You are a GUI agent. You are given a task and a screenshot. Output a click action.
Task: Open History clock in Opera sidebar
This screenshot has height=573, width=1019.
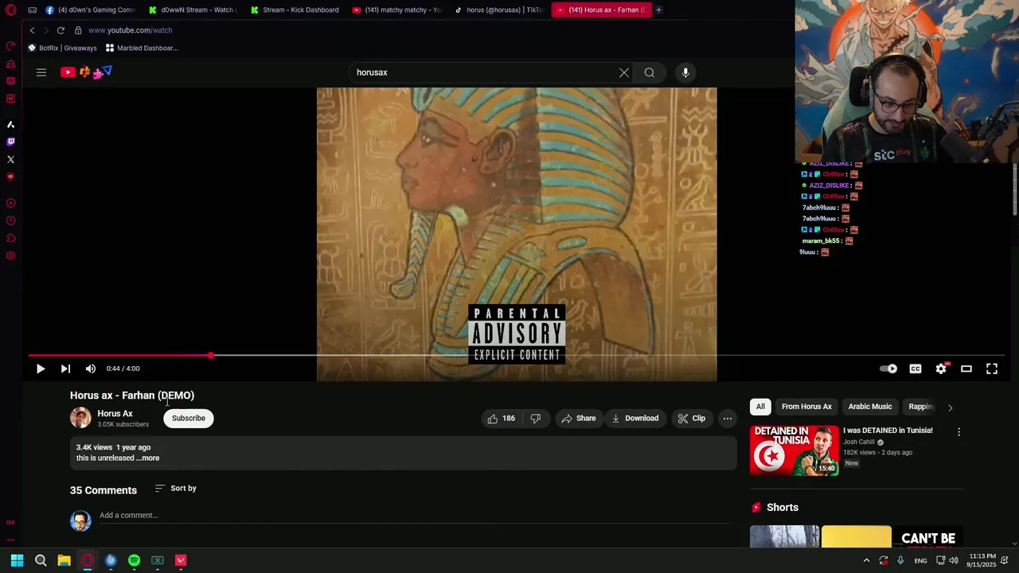click(x=10, y=220)
